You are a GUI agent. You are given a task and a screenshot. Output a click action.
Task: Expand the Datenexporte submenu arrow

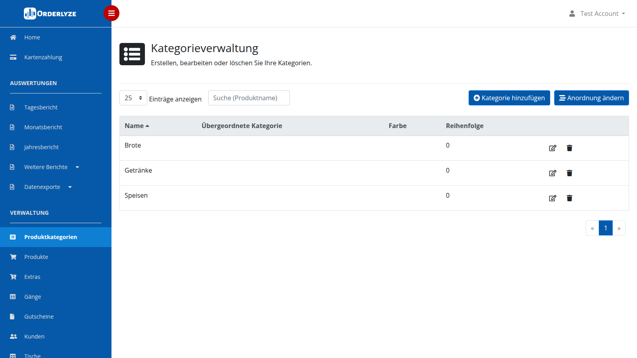pos(70,187)
